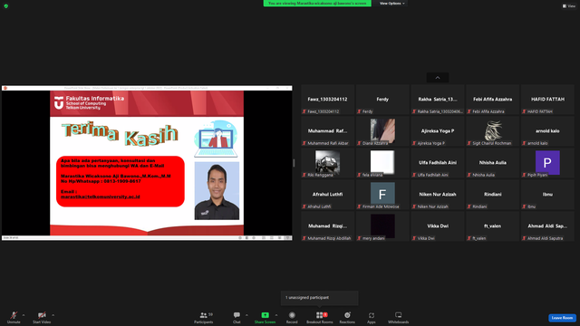Select HAFID FATTAH participant tile
This screenshot has height=326, width=580.
[547, 100]
